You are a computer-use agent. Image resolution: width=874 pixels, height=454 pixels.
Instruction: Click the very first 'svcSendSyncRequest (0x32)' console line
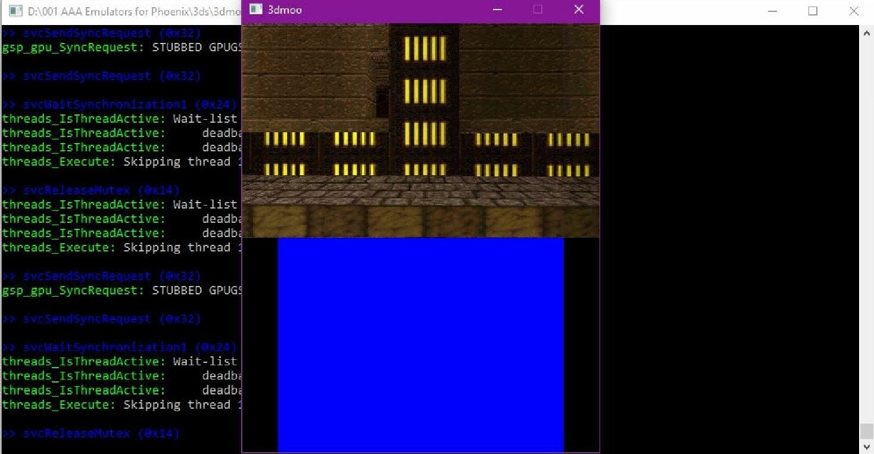click(x=102, y=33)
